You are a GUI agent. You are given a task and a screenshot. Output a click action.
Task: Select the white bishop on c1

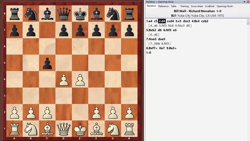tap(47, 129)
